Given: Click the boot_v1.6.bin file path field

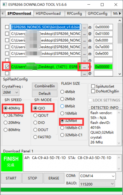Looking at the screenshot, I should coord(45,27).
